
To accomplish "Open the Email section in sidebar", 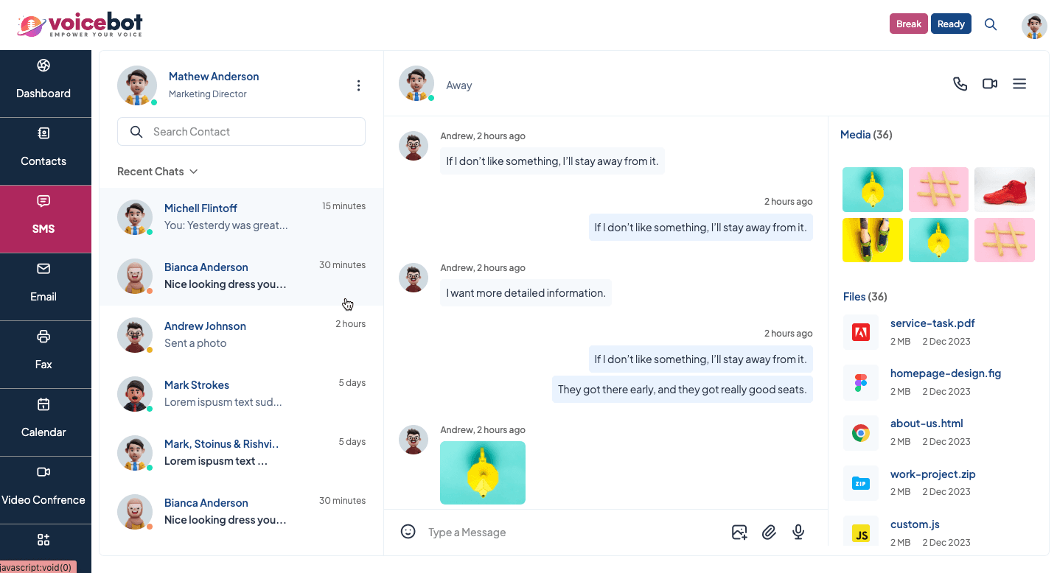I will (43, 286).
